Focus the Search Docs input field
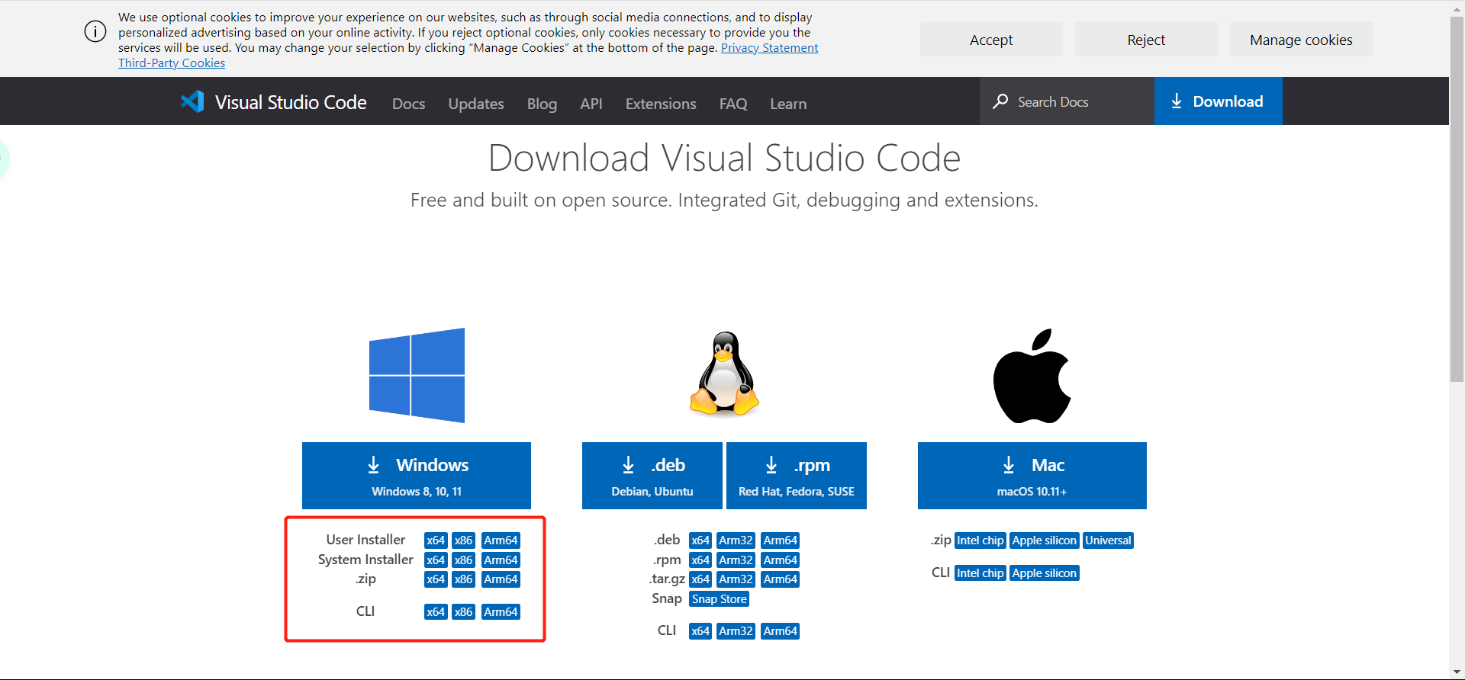This screenshot has height=680, width=1465. click(1067, 101)
